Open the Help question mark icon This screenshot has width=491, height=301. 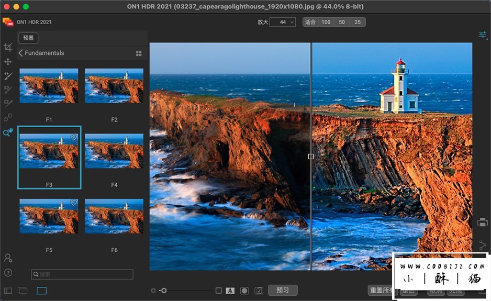[8, 273]
